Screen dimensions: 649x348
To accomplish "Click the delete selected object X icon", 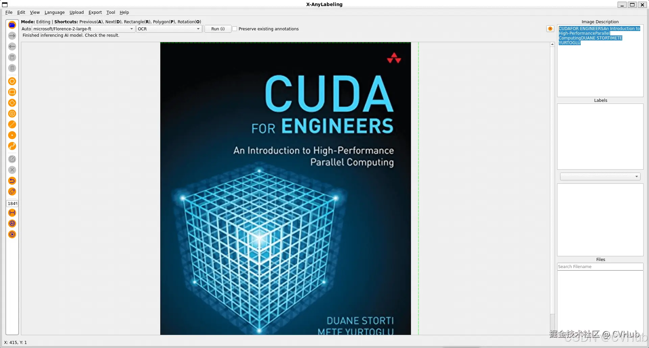I will (12, 170).
